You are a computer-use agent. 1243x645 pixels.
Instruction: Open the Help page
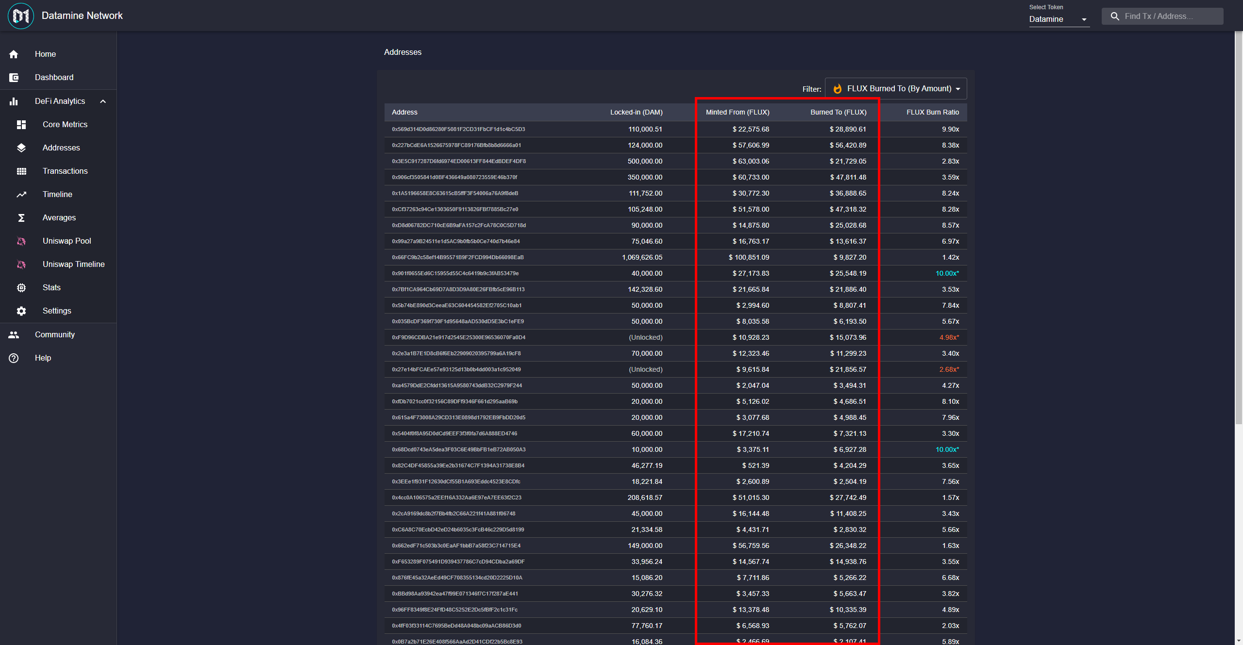[58, 358]
